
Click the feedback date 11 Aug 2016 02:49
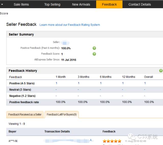(135, 141)
